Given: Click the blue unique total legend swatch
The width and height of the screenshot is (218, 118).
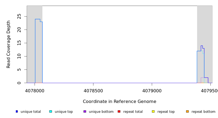Looking at the screenshot, I should [x=17, y=111].
